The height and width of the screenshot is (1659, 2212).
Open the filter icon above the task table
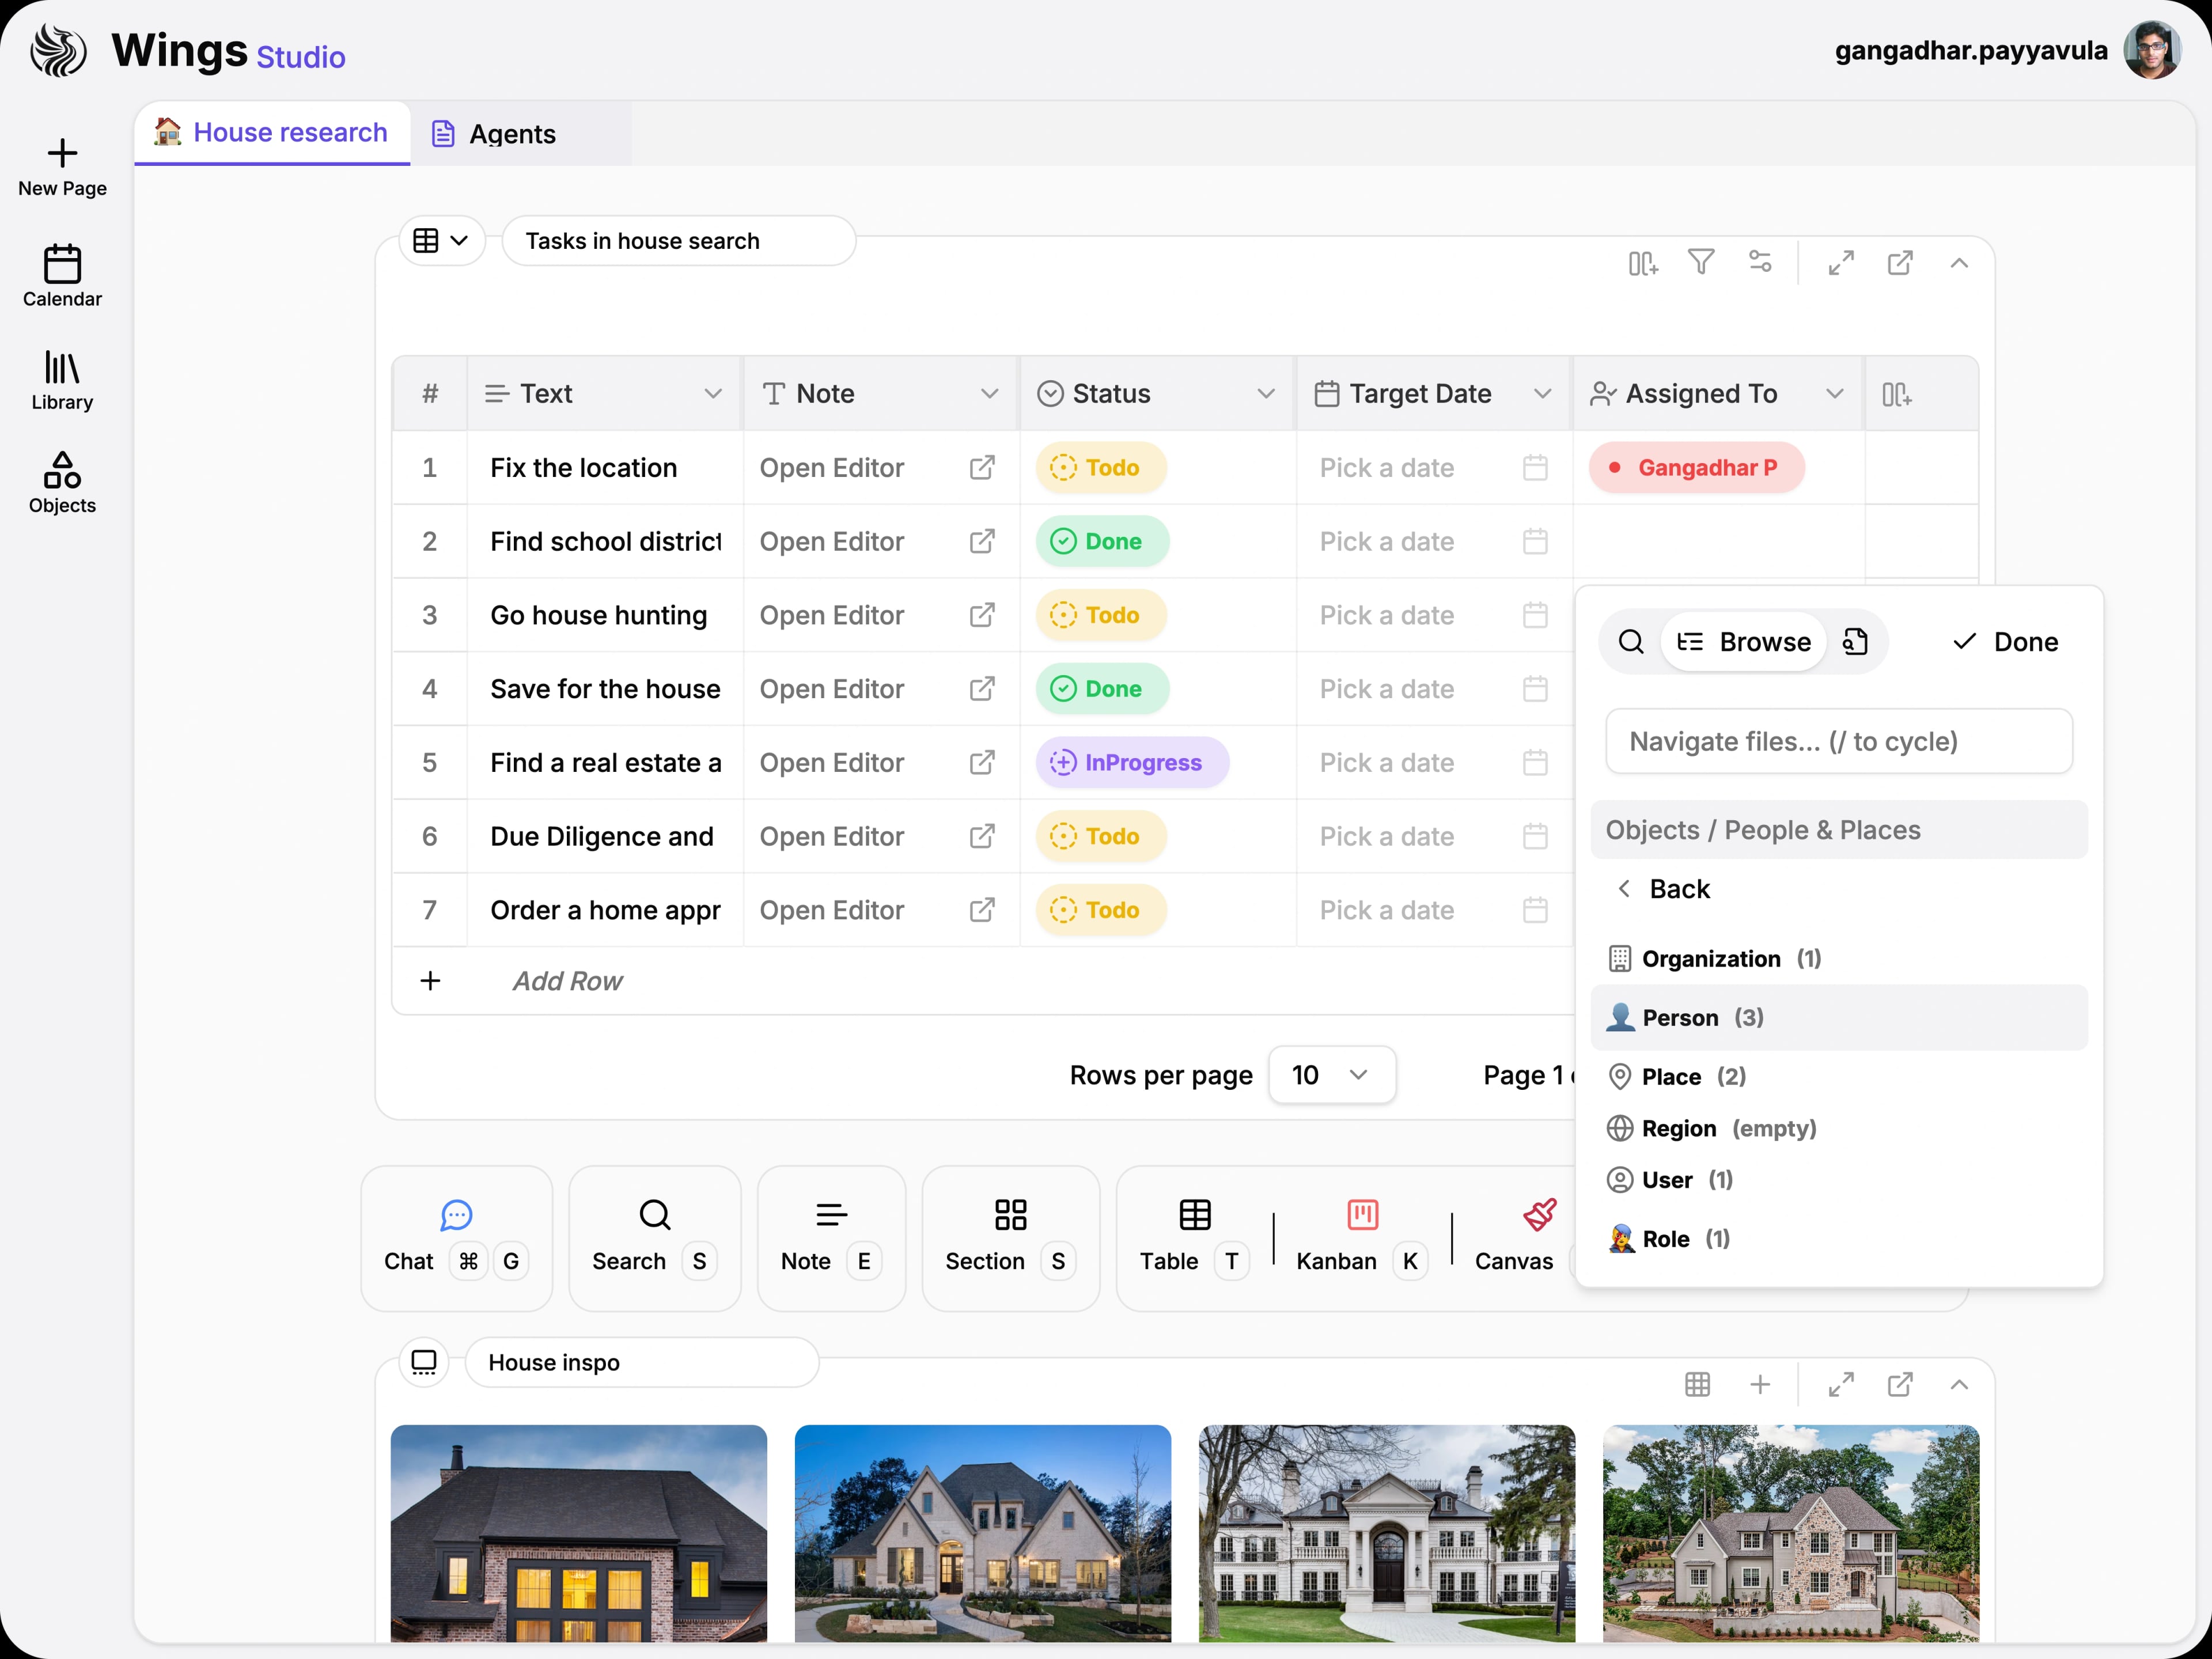1702,262
